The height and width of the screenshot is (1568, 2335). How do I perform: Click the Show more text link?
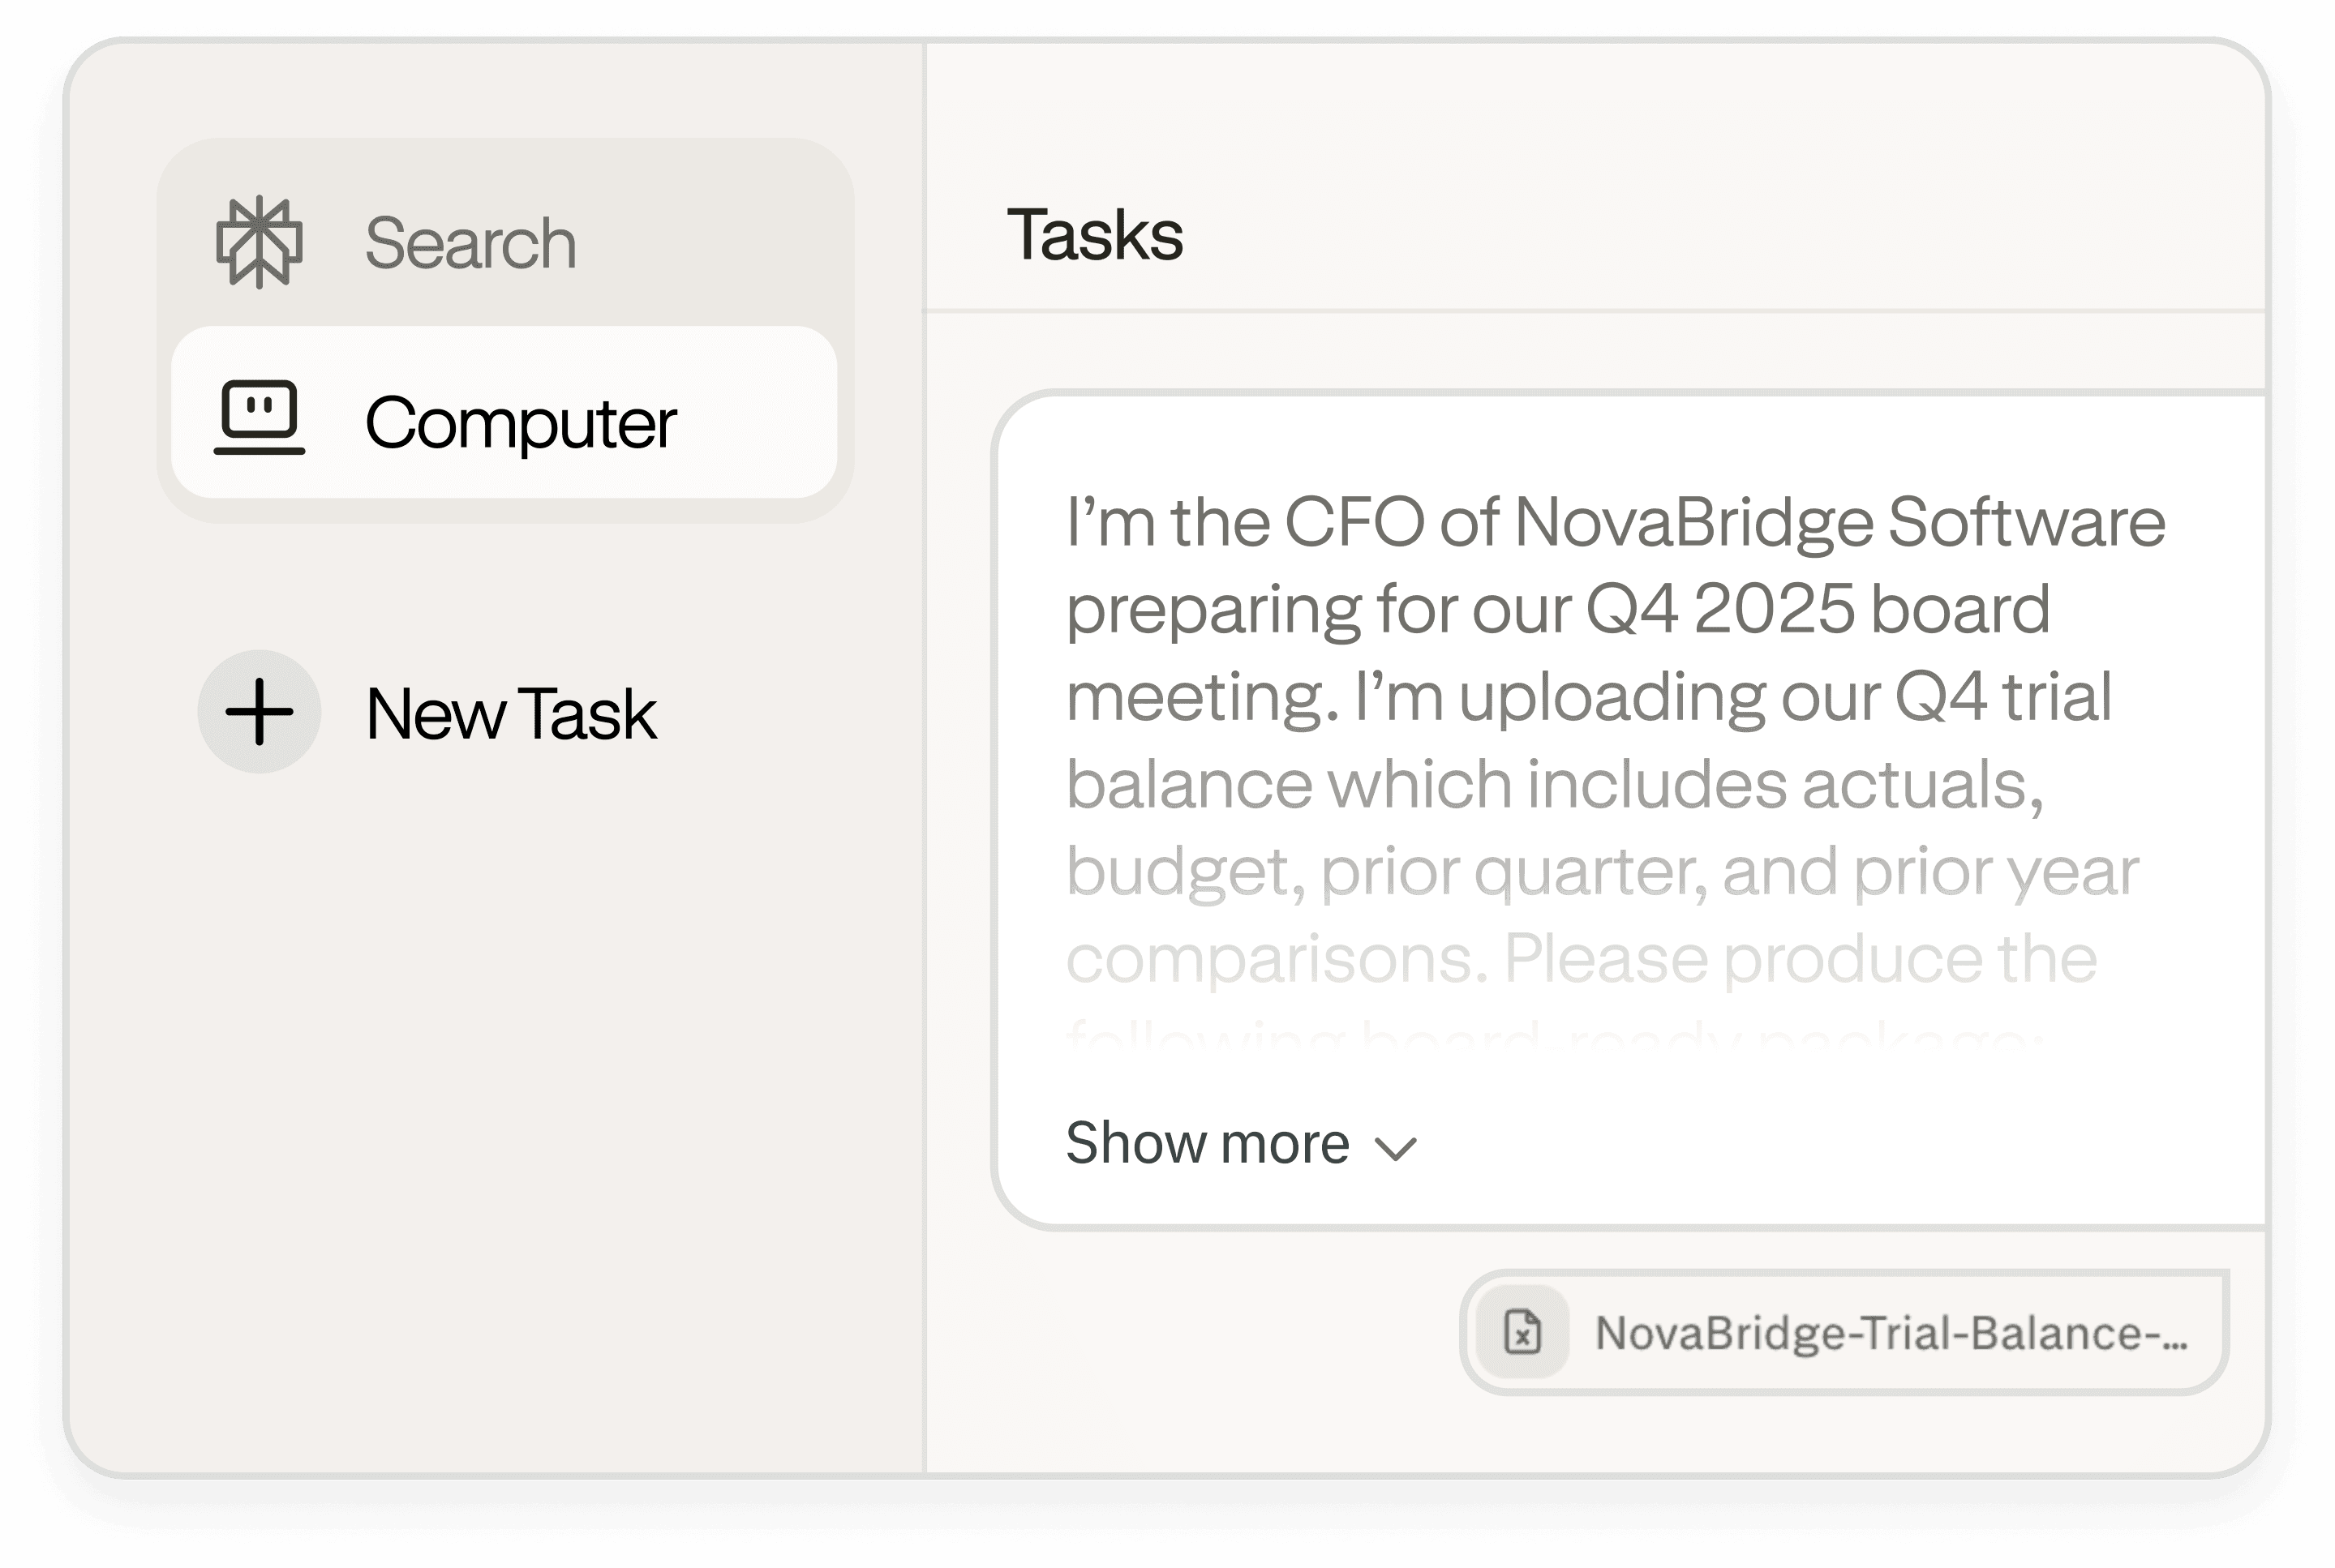coord(1207,1143)
